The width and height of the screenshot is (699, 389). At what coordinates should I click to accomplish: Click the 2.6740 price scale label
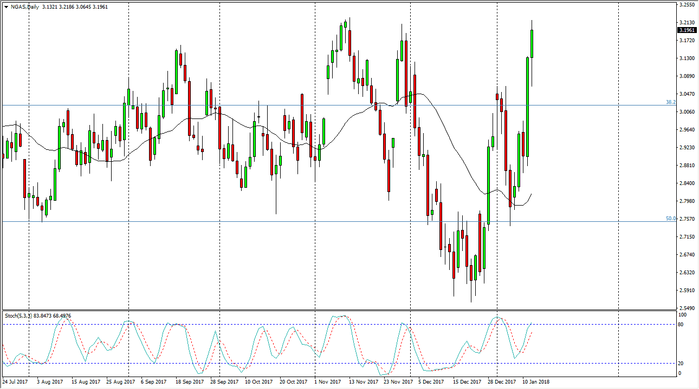687,255
